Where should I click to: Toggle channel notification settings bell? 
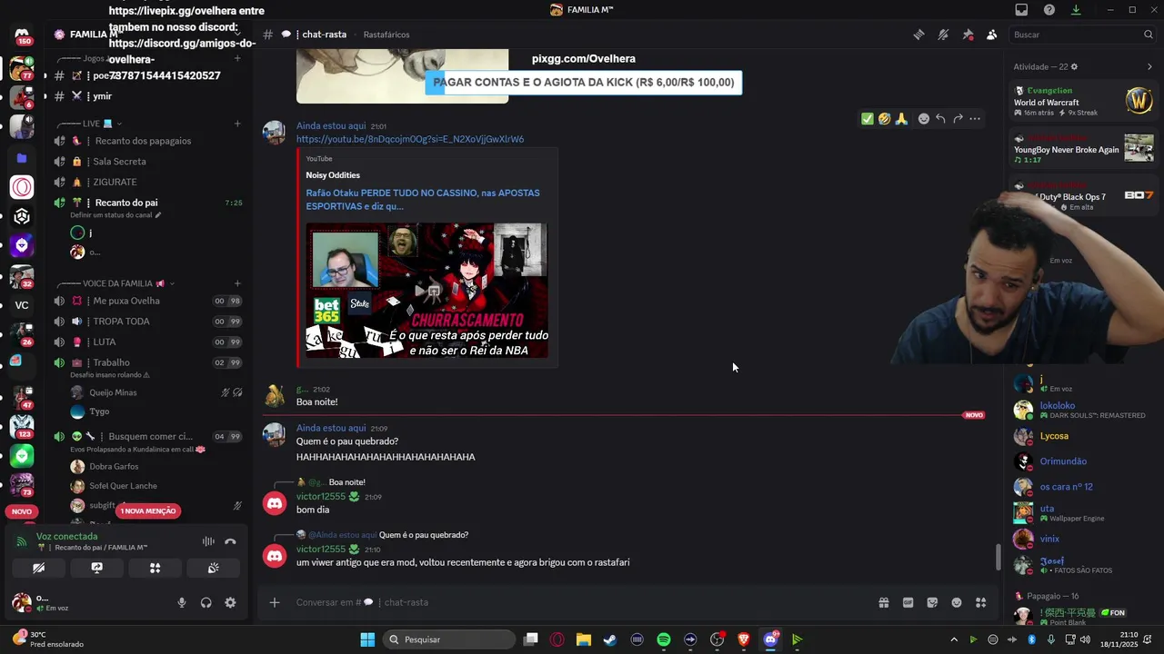pyautogui.click(x=943, y=35)
